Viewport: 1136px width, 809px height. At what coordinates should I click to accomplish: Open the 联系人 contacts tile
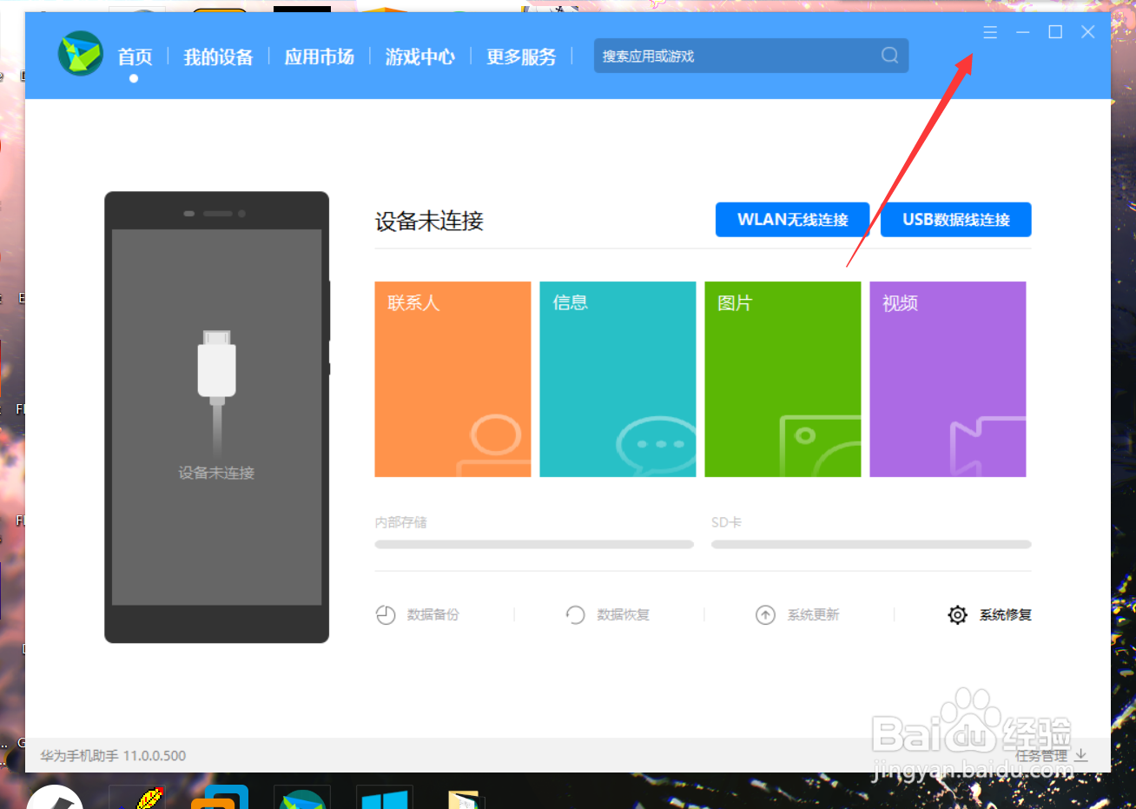tap(452, 379)
